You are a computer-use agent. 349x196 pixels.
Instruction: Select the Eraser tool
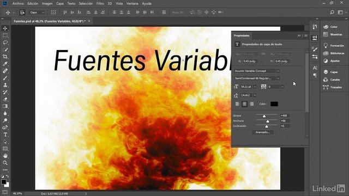point(5,99)
